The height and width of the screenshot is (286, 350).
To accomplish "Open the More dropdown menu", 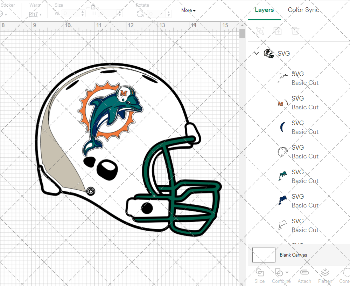I will point(188,10).
